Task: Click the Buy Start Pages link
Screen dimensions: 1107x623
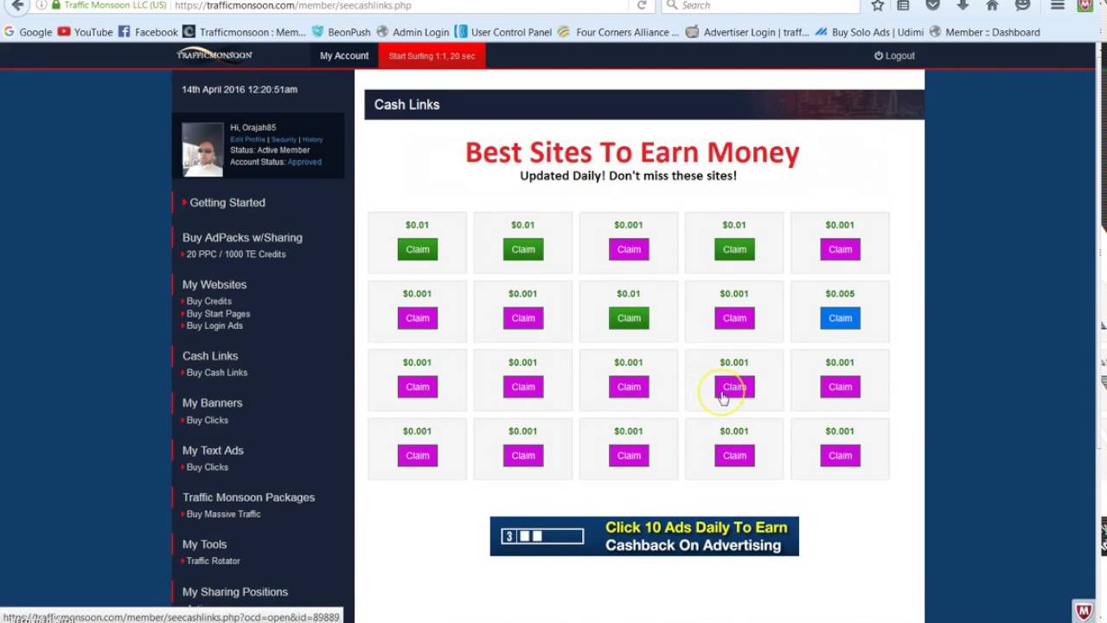Action: [x=218, y=313]
